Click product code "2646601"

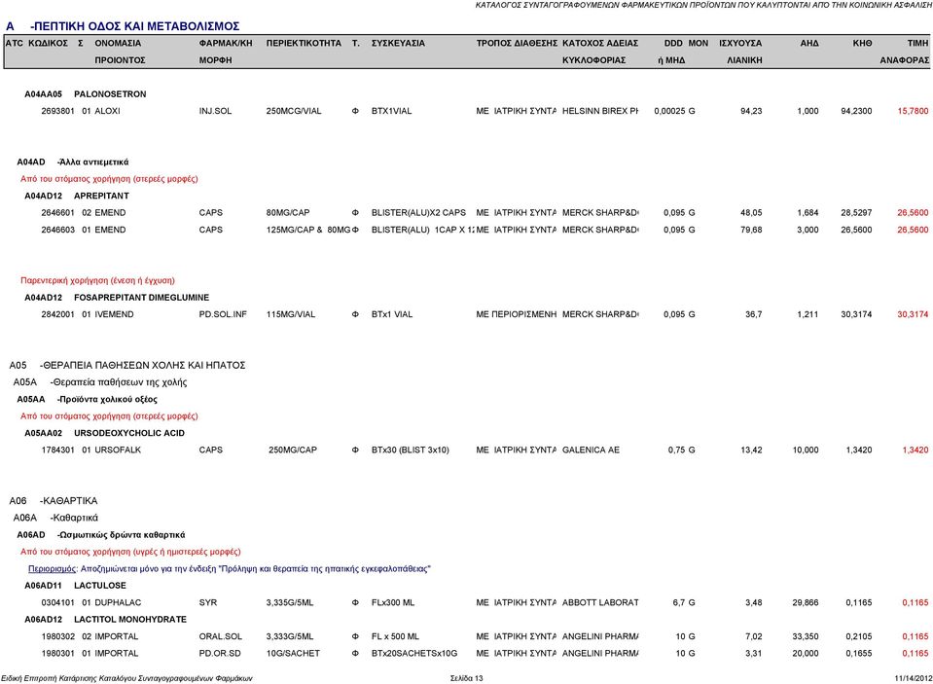tap(57, 212)
